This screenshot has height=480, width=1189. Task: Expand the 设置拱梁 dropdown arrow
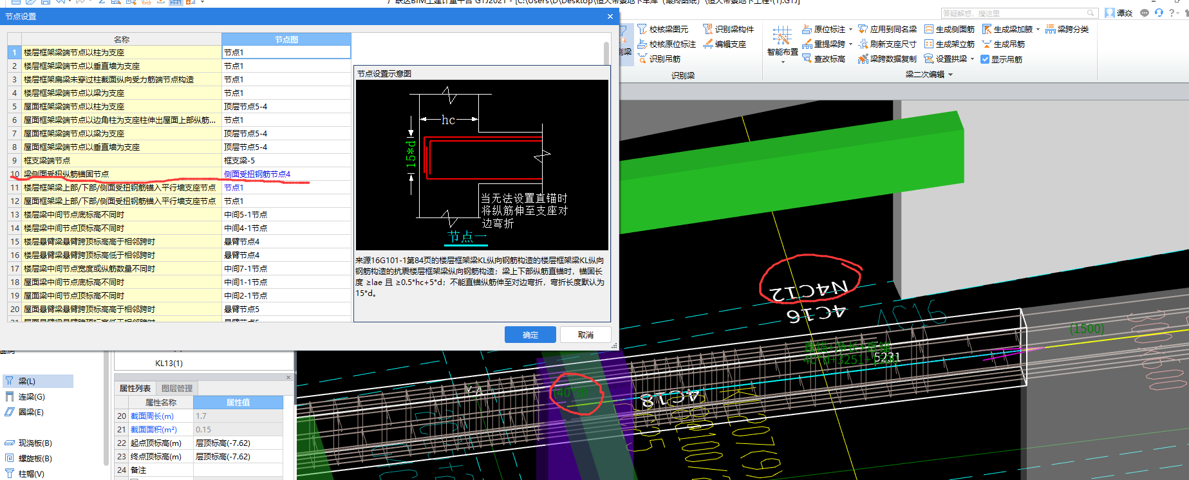coord(972,59)
